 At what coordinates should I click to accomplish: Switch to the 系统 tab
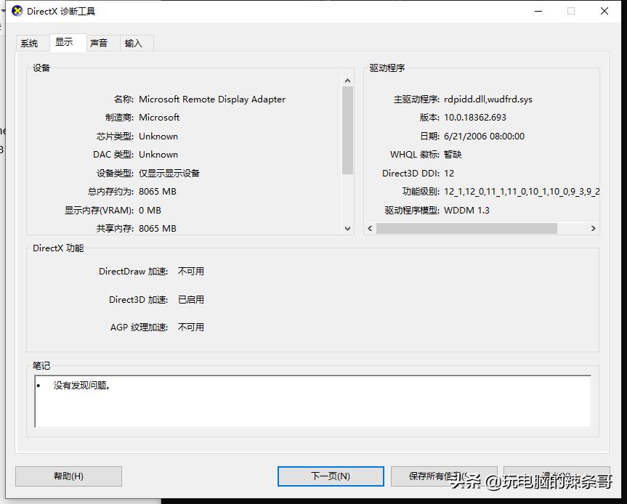[x=31, y=43]
